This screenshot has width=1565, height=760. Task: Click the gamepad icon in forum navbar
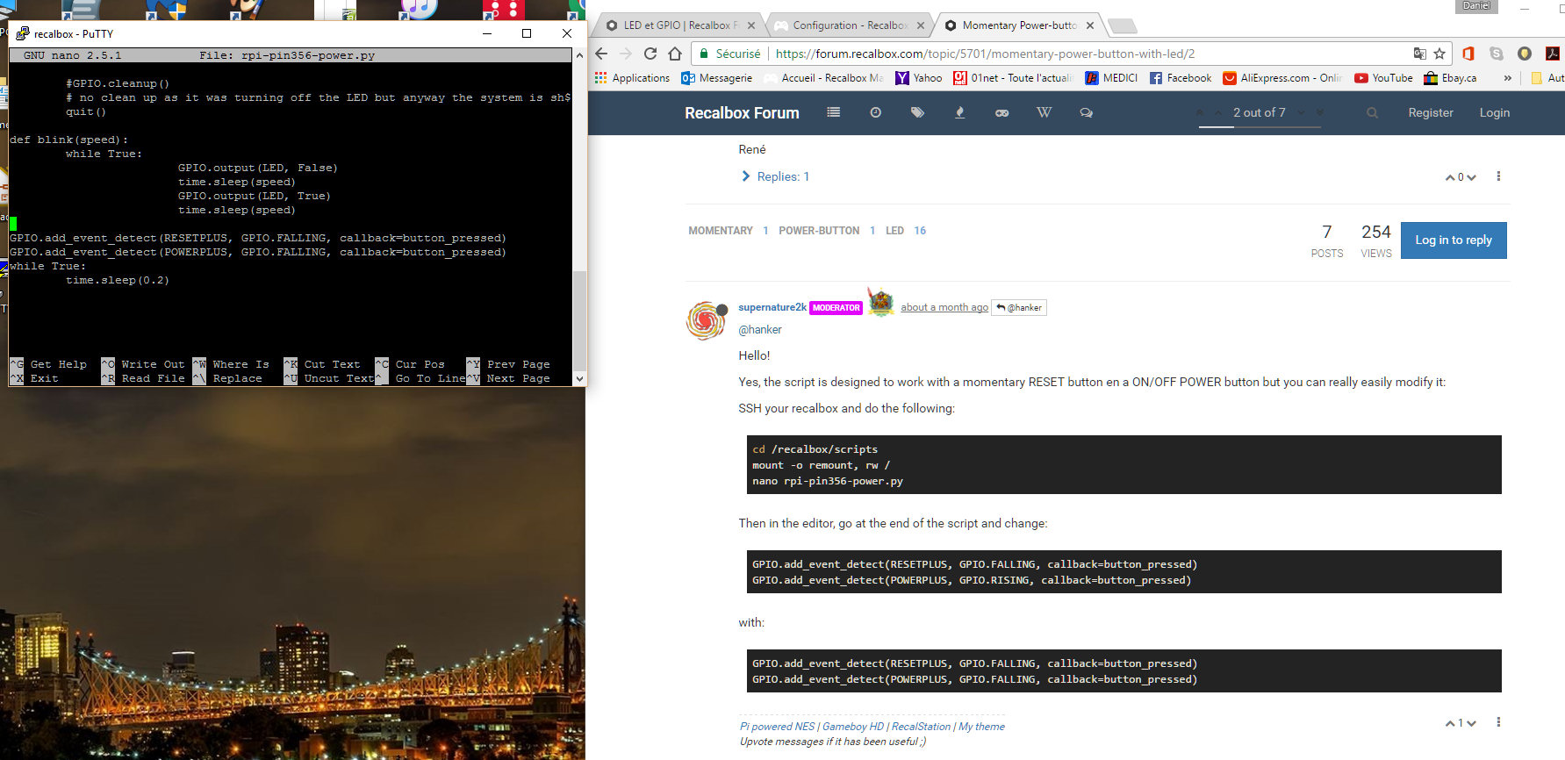(1001, 112)
